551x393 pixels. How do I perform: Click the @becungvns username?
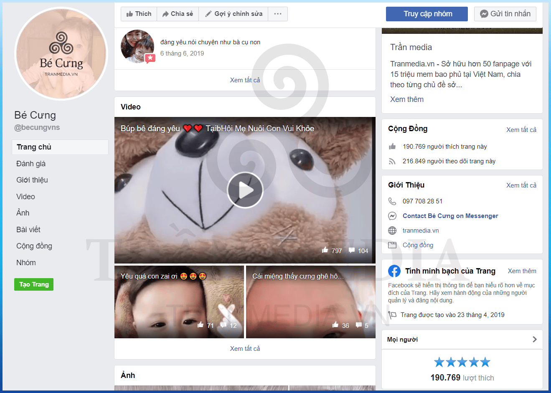point(37,127)
